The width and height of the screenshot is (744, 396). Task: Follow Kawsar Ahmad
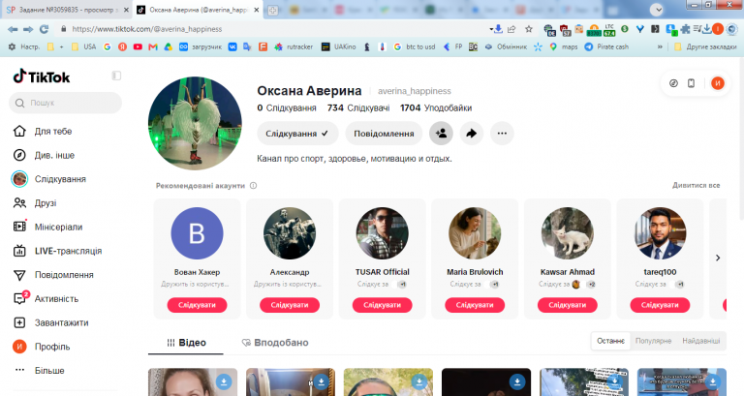pyautogui.click(x=567, y=305)
